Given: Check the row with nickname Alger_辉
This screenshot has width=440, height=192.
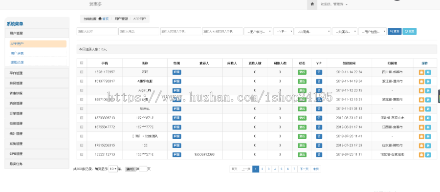Looking at the screenshot, I should pos(82,90).
